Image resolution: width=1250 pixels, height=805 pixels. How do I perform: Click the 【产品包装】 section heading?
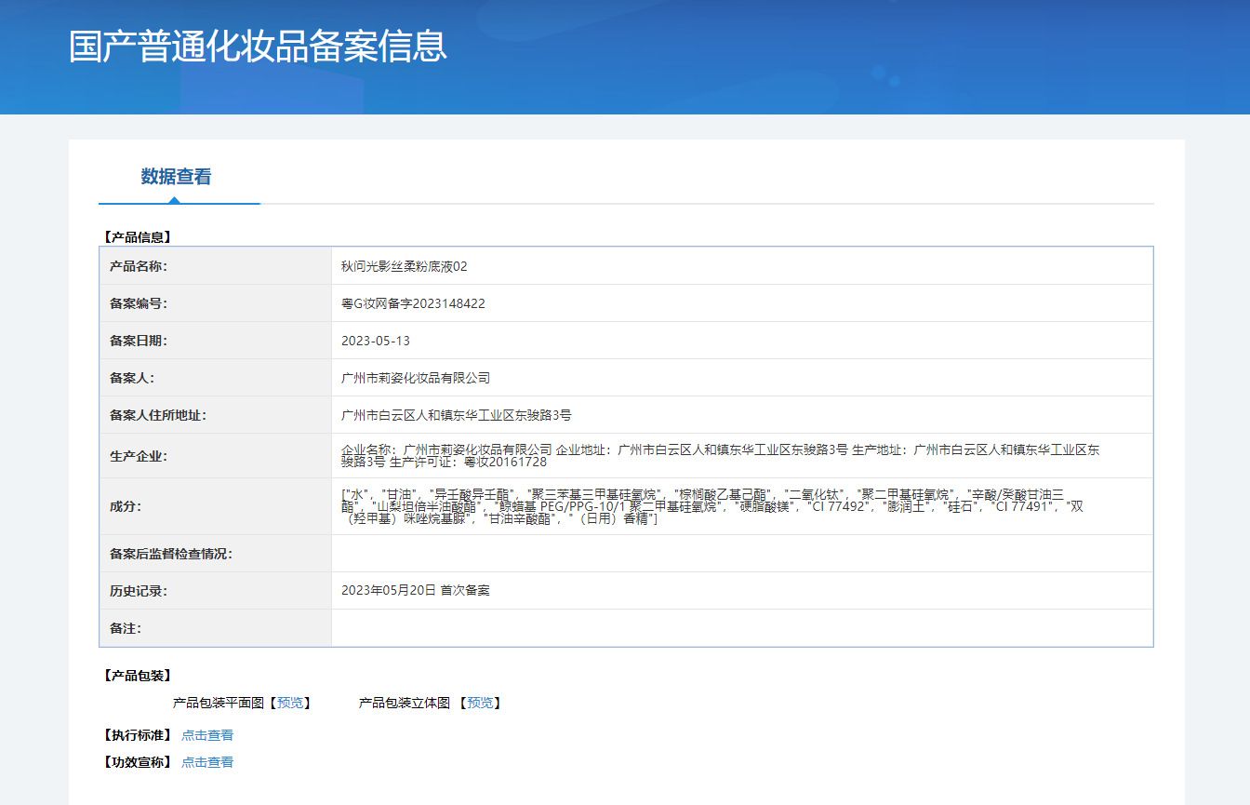137,676
